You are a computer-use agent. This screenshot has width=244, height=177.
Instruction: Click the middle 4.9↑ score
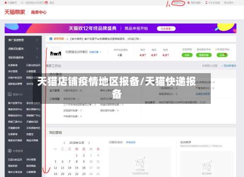[154, 55]
